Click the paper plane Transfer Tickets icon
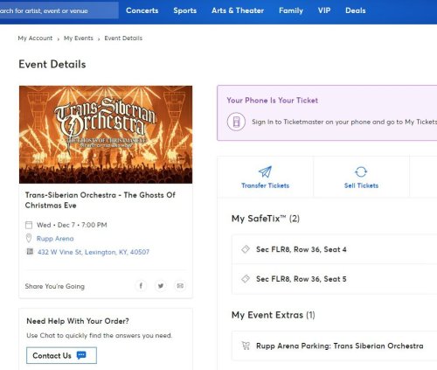The width and height of the screenshot is (437, 370). tap(265, 172)
